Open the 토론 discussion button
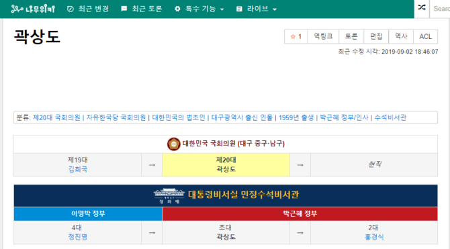The image size is (450, 249). pos(351,37)
